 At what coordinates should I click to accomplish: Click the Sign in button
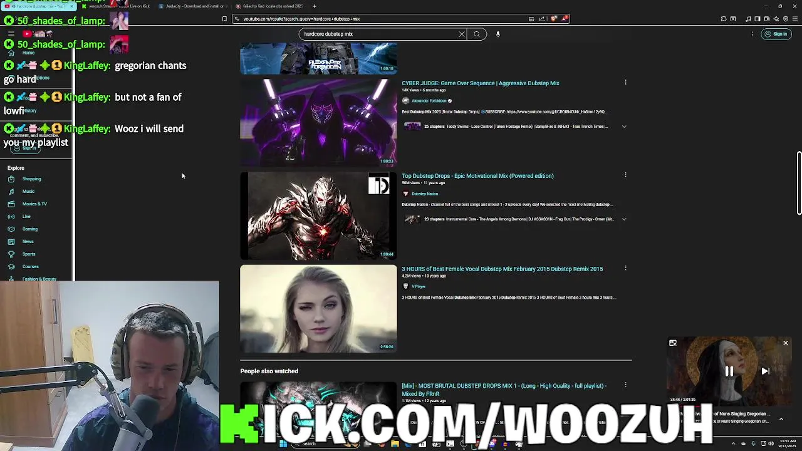coord(776,34)
